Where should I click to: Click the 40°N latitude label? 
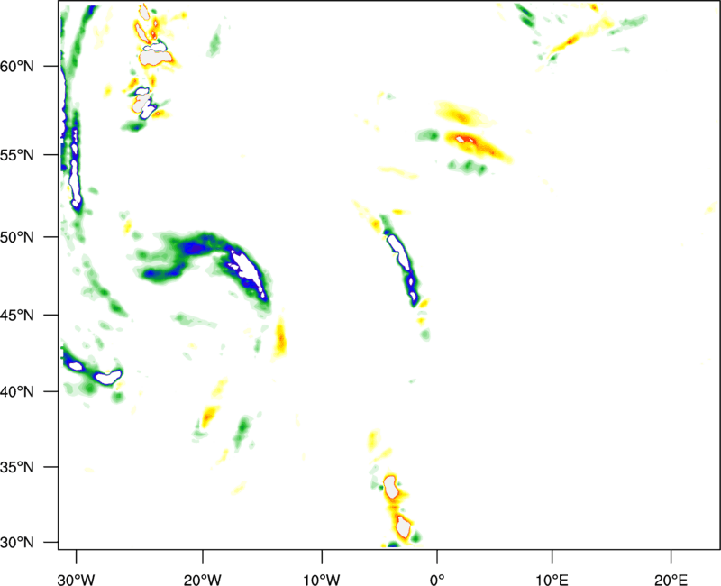click(x=17, y=392)
